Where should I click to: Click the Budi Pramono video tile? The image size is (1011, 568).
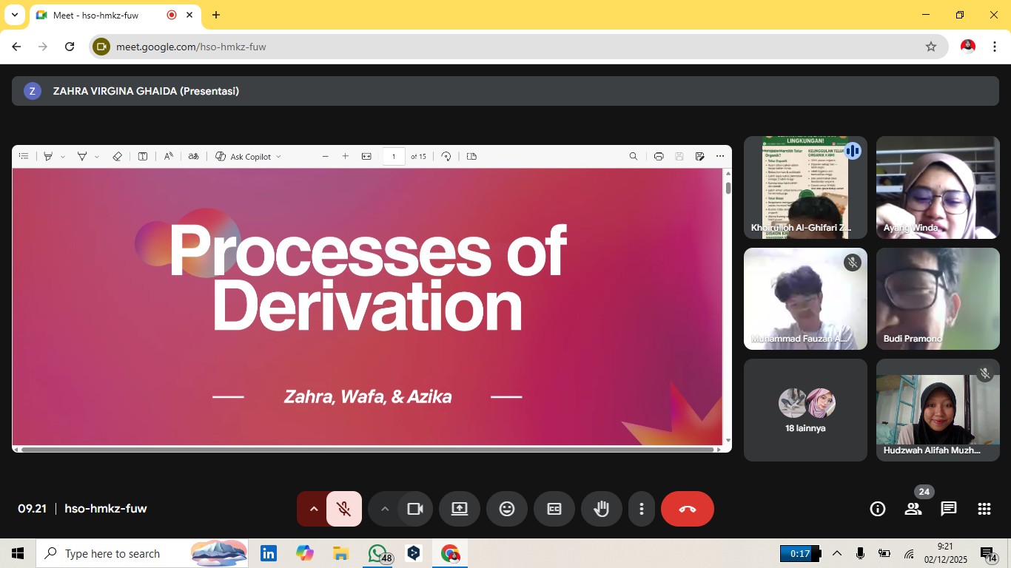[x=938, y=299]
